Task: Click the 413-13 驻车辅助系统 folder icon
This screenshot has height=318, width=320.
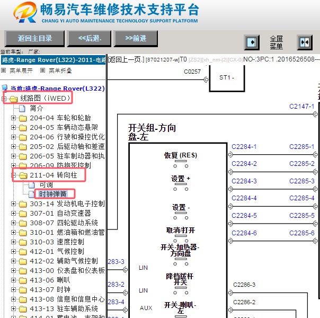Action: tap(23, 309)
